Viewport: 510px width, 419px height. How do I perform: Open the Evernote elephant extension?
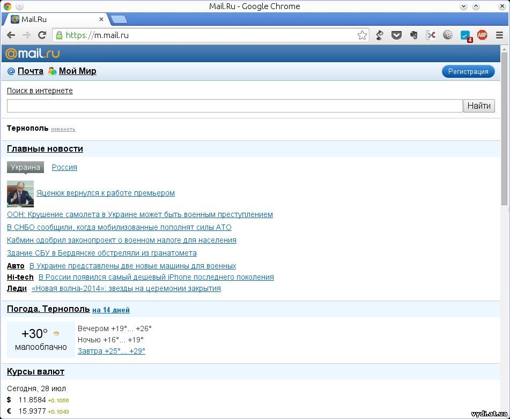click(413, 35)
